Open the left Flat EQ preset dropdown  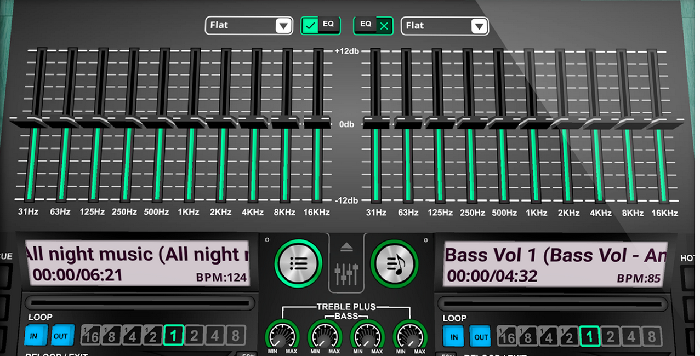tap(249, 25)
